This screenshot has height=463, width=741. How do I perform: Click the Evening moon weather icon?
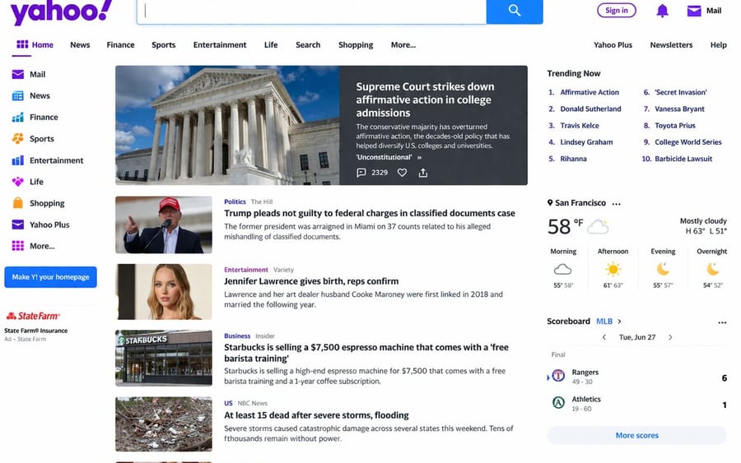(x=663, y=270)
